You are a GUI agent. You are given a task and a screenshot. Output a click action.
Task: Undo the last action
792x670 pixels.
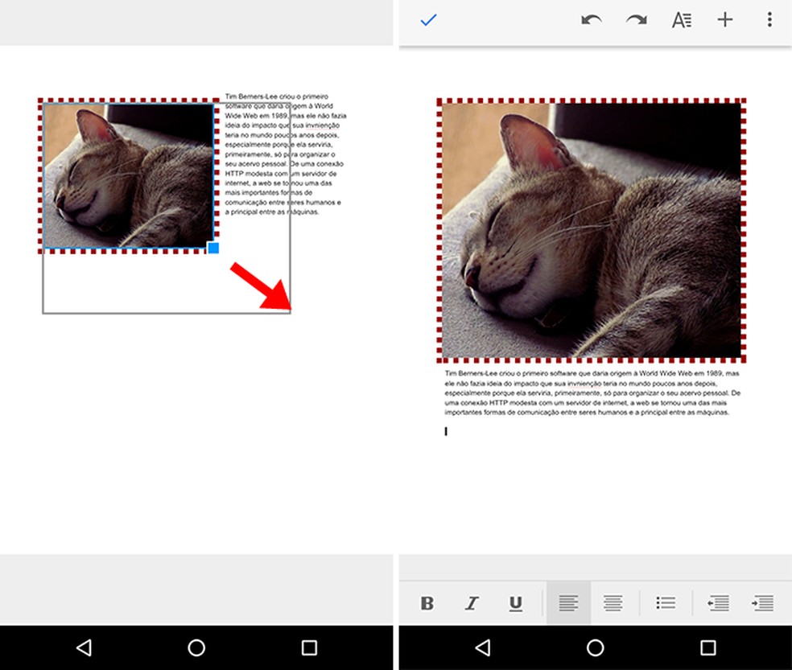point(592,20)
